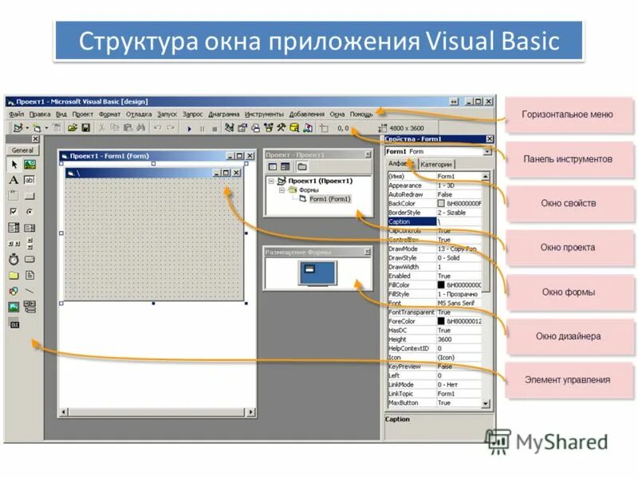Open Form Layout Window toolbar icon

[255, 128]
